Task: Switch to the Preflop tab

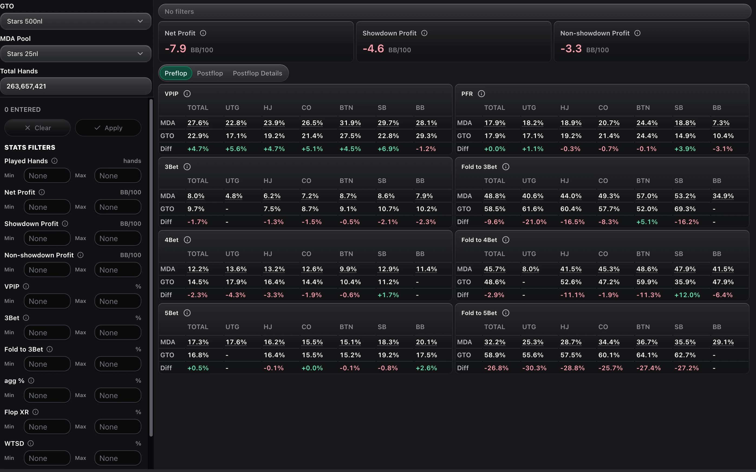Action: 176,73
